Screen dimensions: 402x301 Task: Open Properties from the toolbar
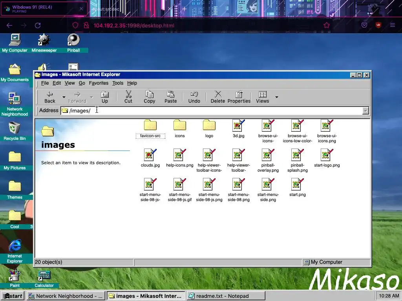click(239, 97)
